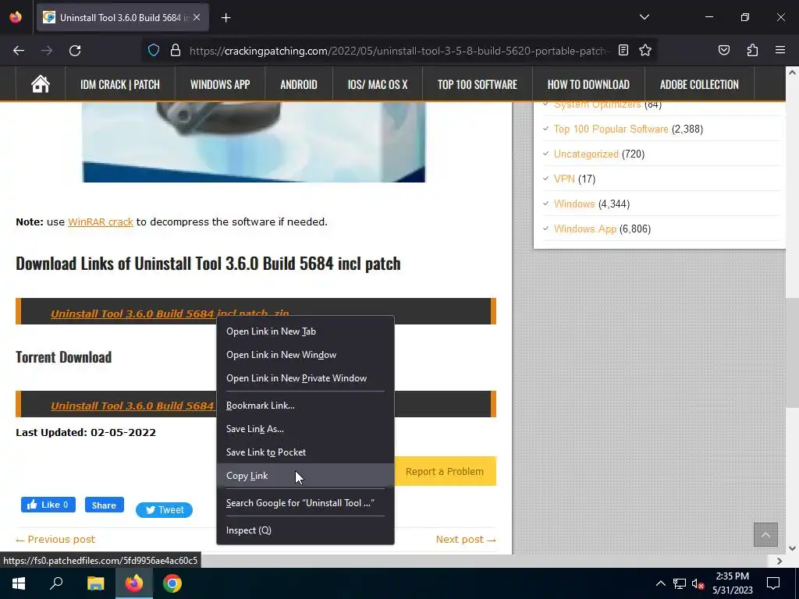Screen dimensions: 799x599
Task: Reload the current page
Action: click(75, 51)
